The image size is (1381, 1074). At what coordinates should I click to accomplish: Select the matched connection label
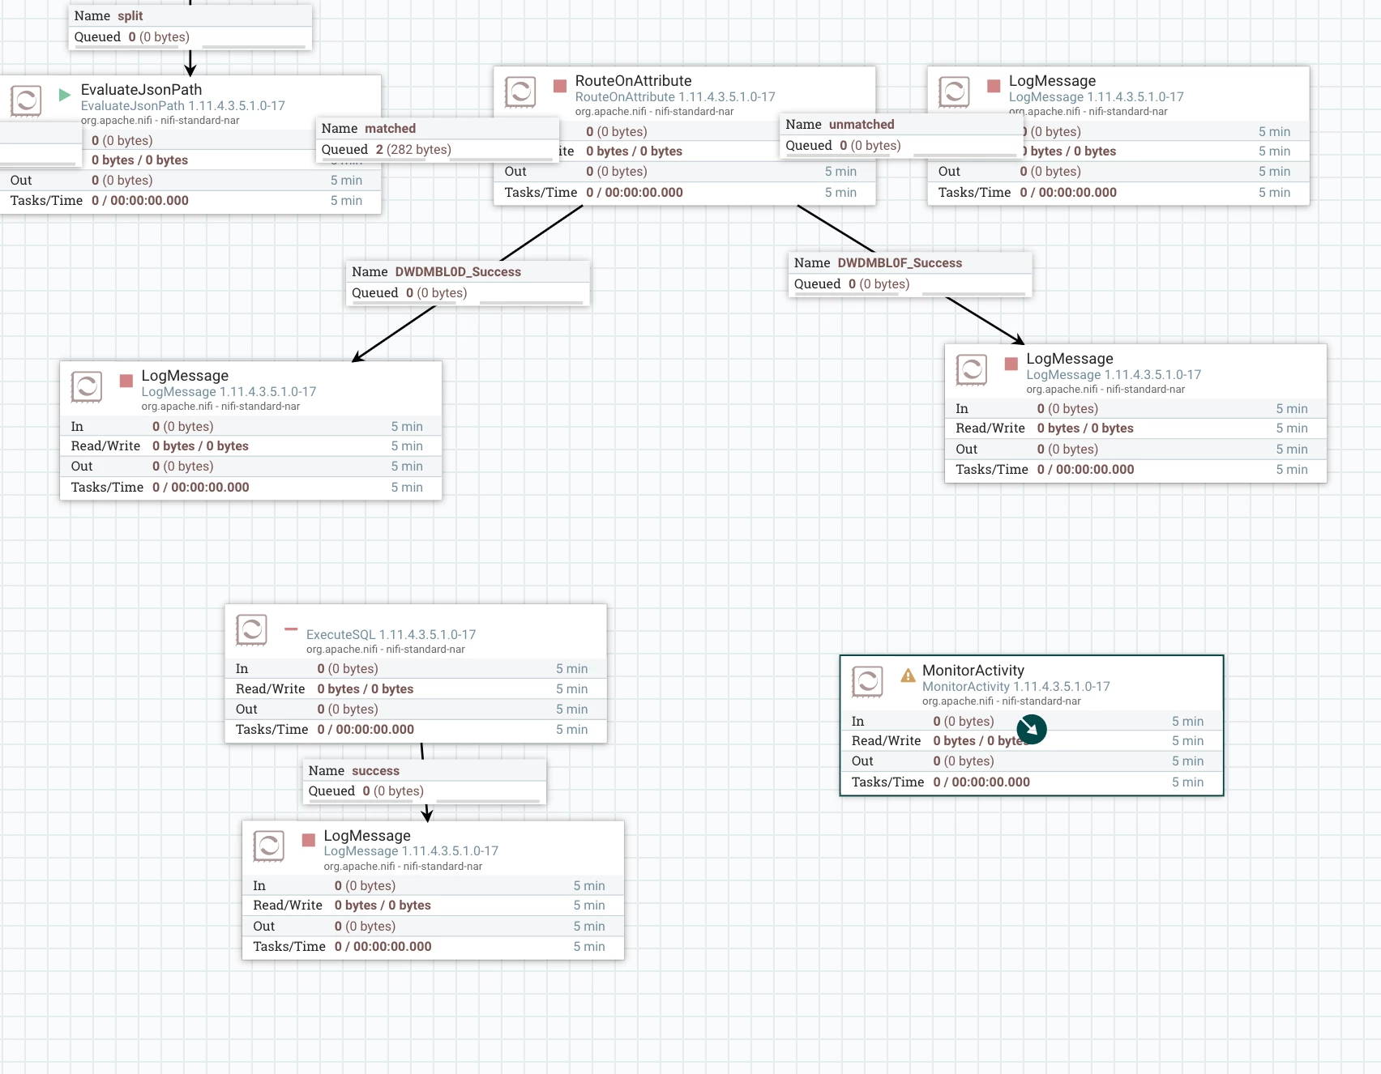(x=437, y=139)
